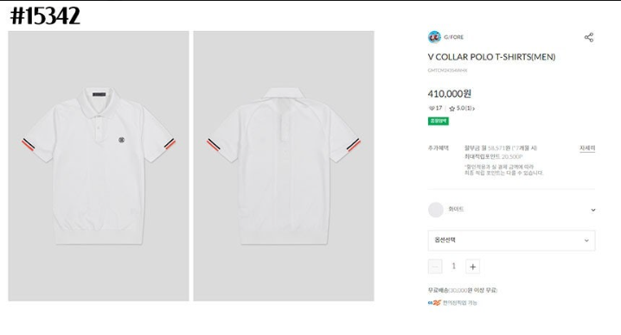Click the green badge under the price
Image resolution: width=621 pixels, height=335 pixels.
(x=438, y=121)
